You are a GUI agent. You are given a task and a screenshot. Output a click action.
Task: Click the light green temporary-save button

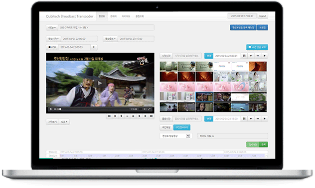253,144
